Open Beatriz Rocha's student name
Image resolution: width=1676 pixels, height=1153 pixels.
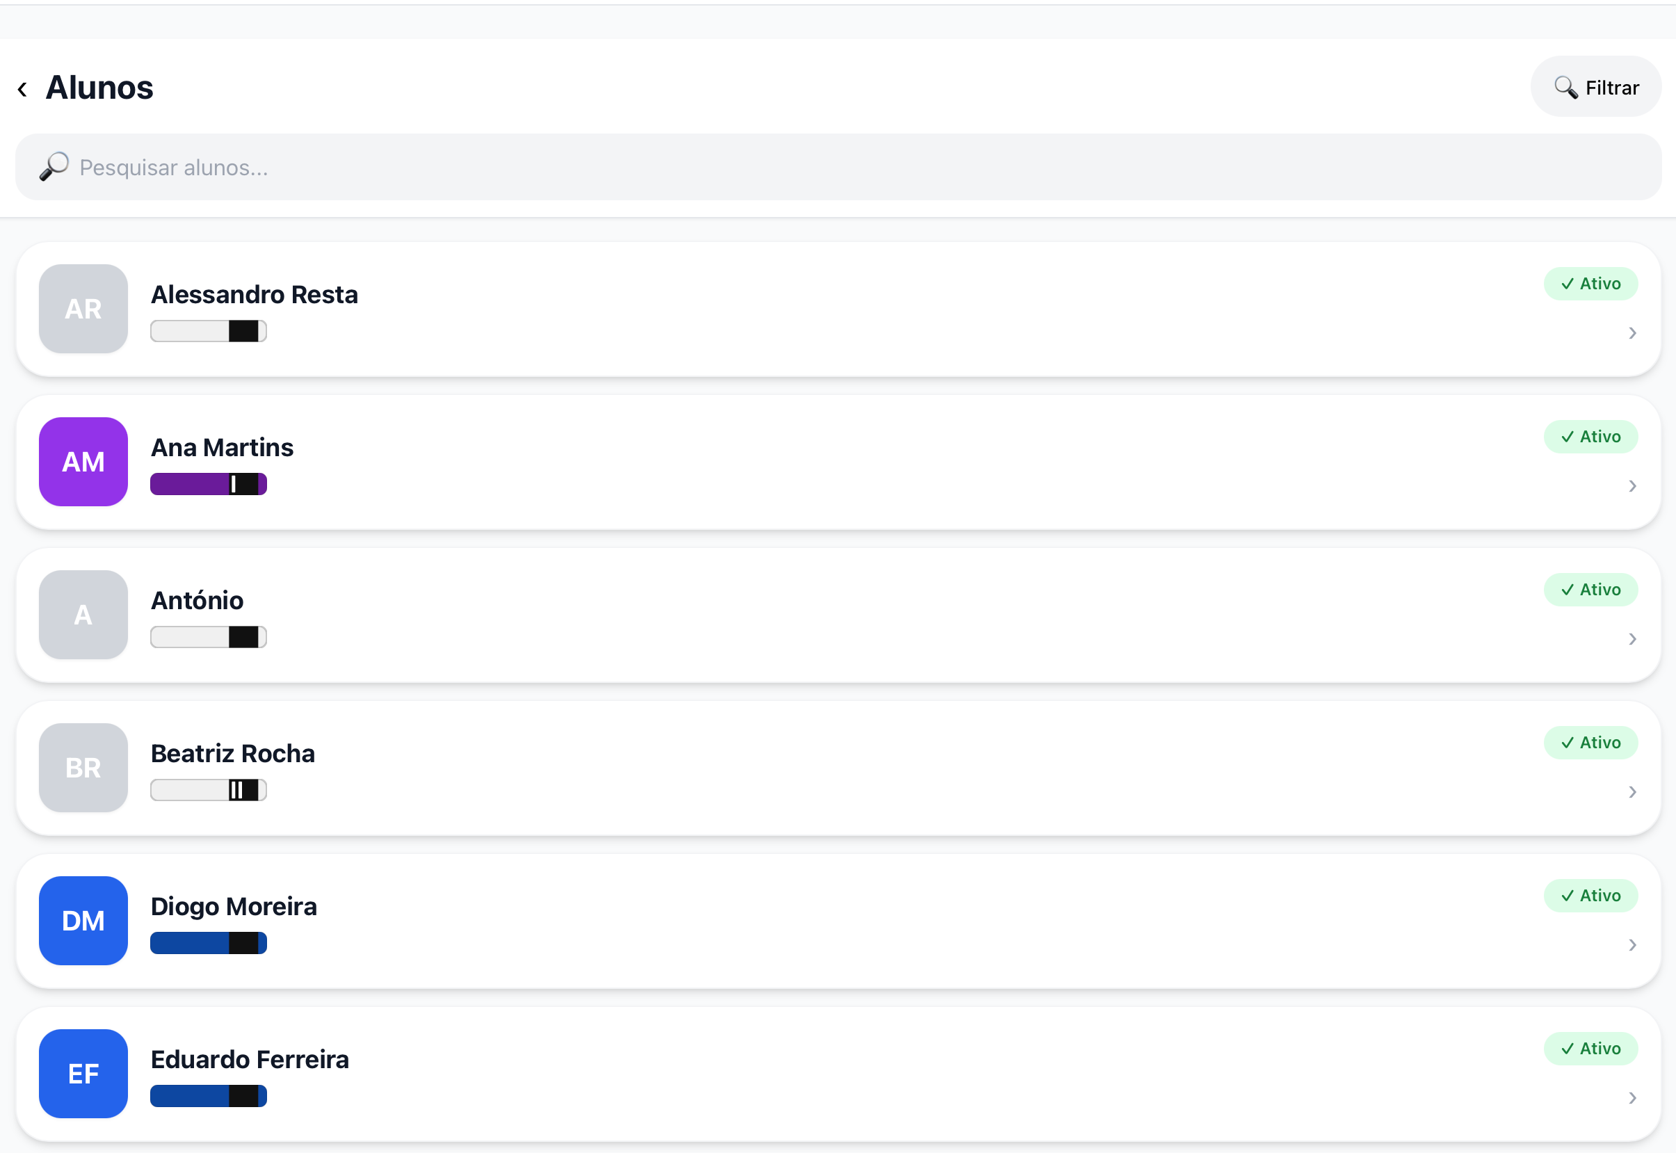(x=232, y=754)
